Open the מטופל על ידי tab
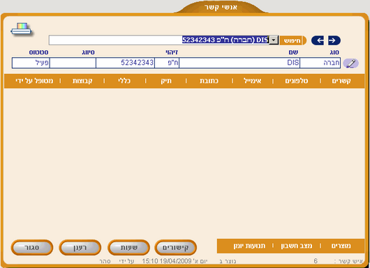The image size is (370, 268). (34, 81)
